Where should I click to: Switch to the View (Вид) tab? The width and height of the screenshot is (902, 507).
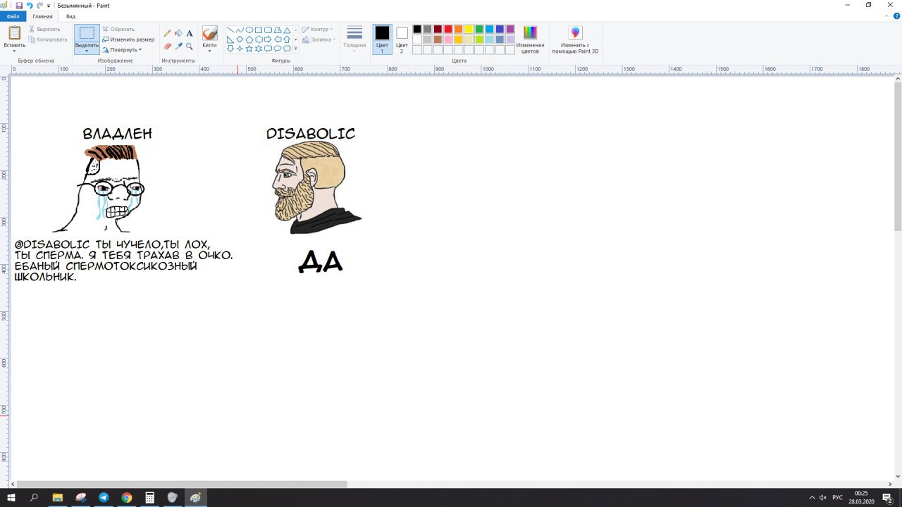tap(70, 16)
